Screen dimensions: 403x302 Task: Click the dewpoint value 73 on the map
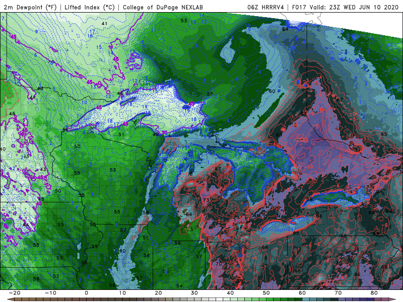(x=206, y=200)
